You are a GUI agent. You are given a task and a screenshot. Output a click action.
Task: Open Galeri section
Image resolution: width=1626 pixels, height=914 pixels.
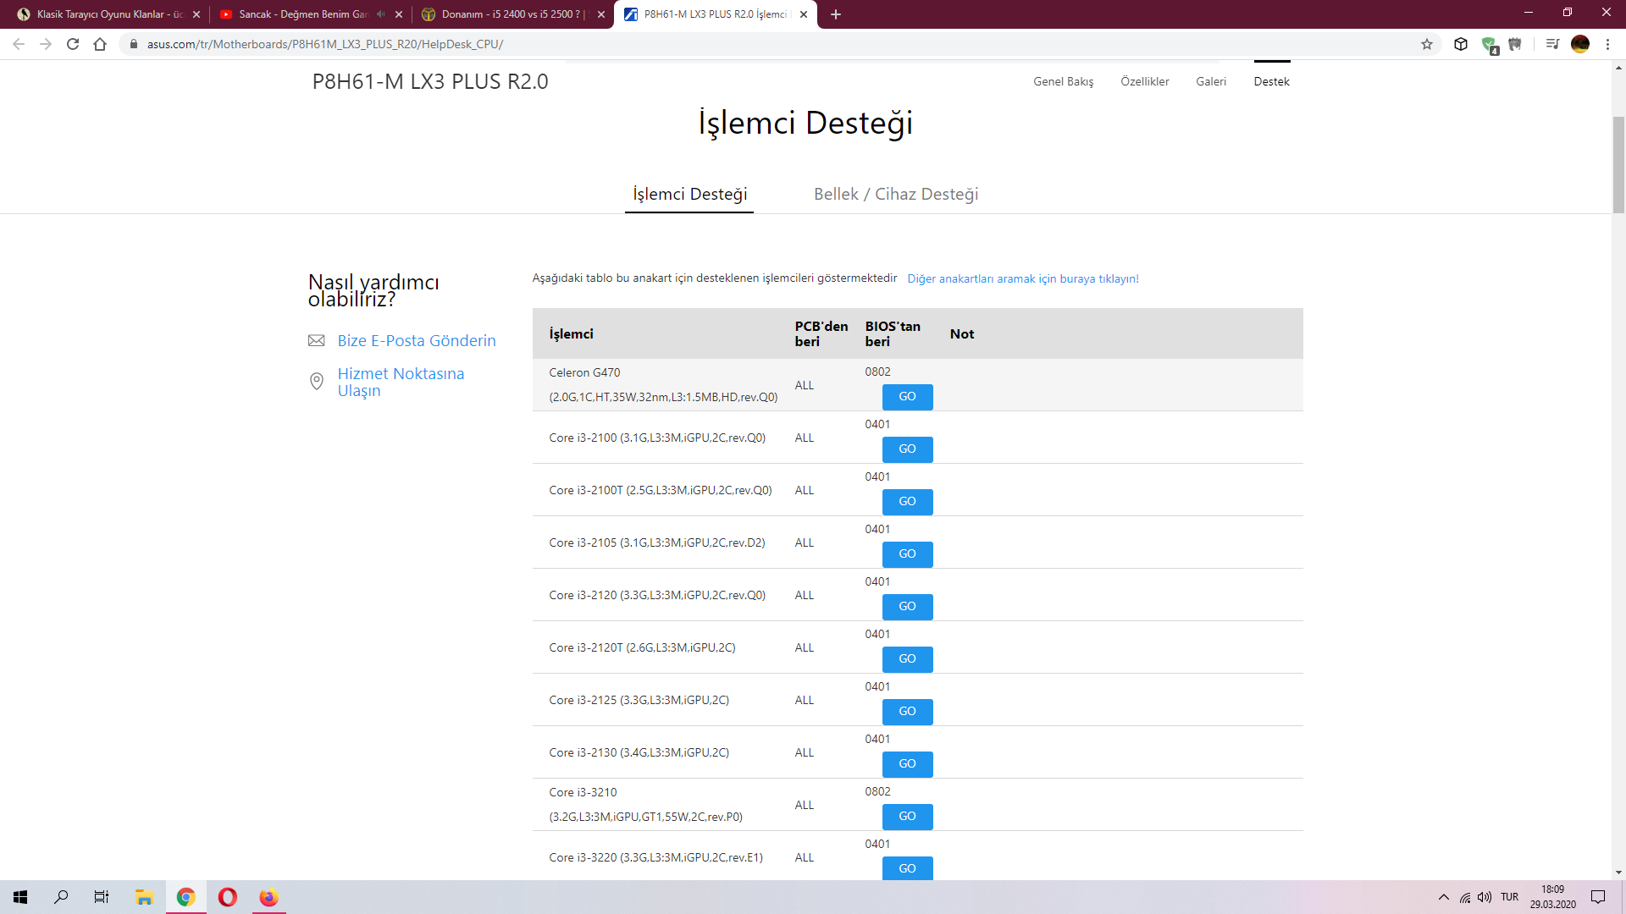[1211, 81]
